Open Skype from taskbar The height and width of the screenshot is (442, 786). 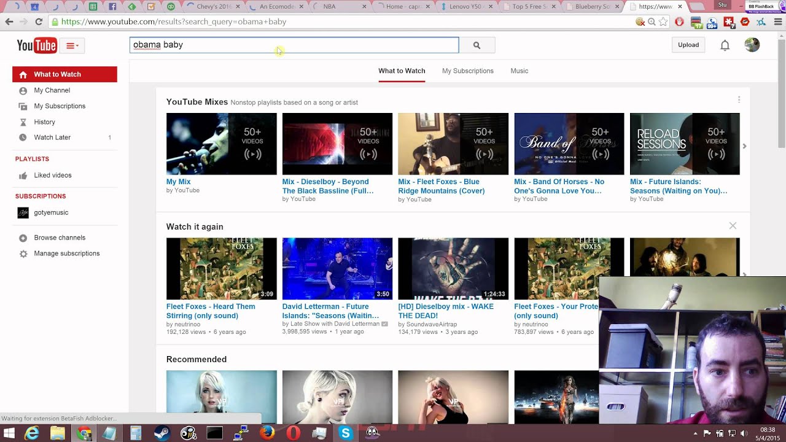pyautogui.click(x=346, y=433)
